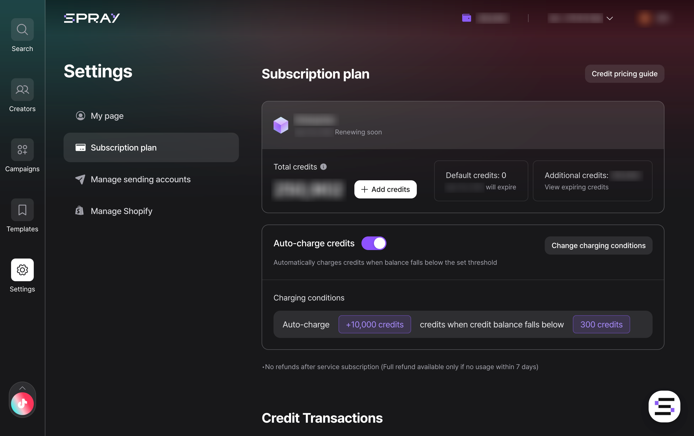Click the Add credits button
This screenshot has width=694, height=436.
(x=385, y=189)
